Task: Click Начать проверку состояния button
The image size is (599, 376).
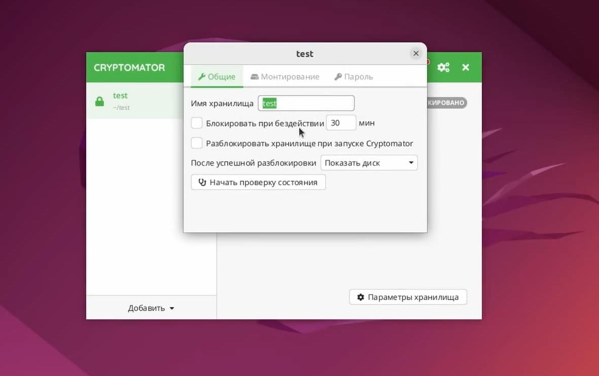Action: point(258,182)
